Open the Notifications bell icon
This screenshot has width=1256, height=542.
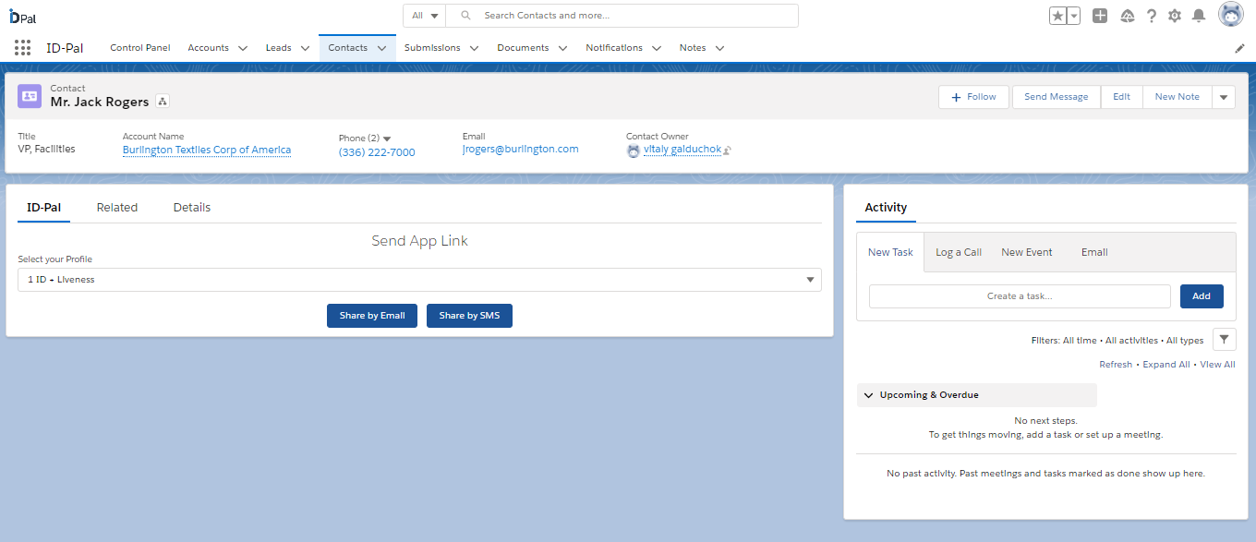(1199, 16)
